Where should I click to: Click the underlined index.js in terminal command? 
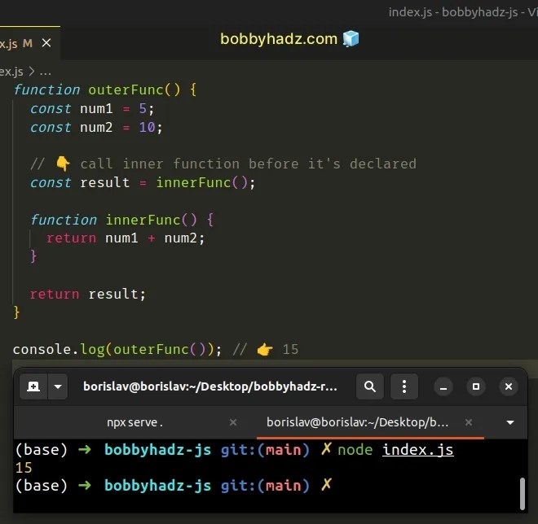(x=418, y=450)
